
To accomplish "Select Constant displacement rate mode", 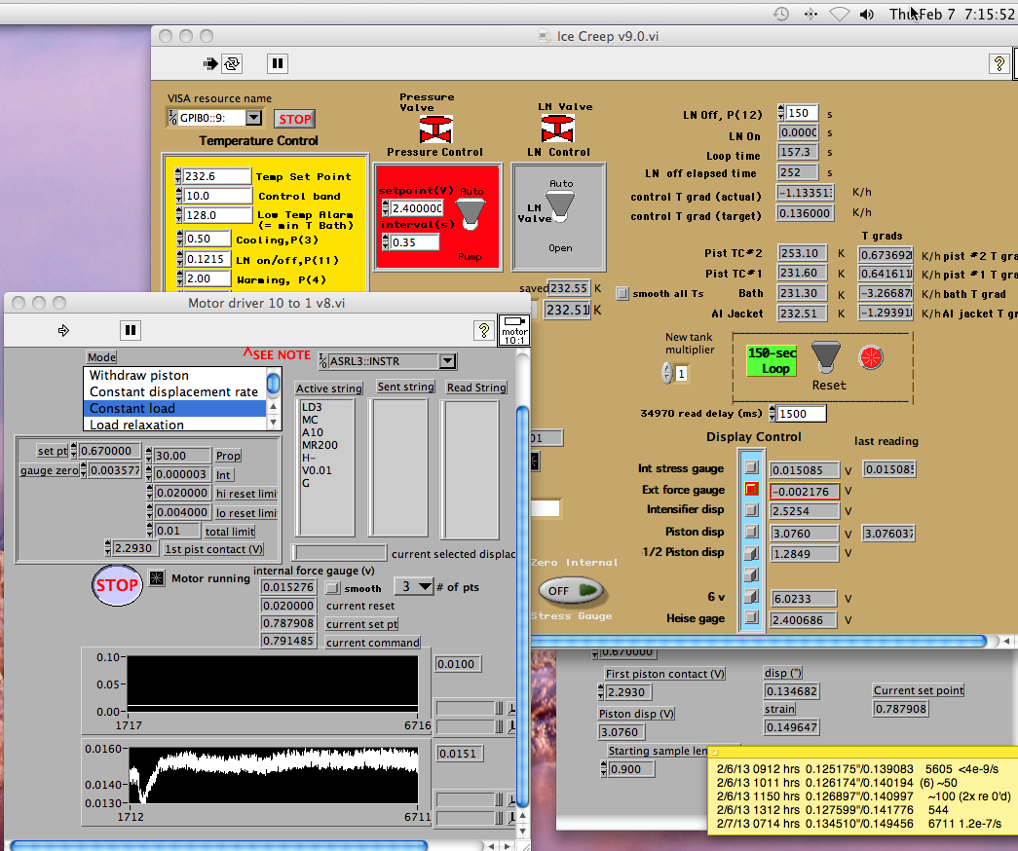I will [173, 391].
